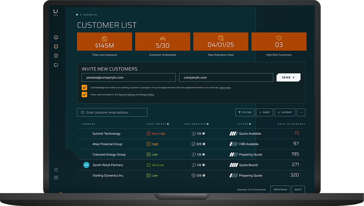Click the Quote Available status progress bars

(x=234, y=133)
